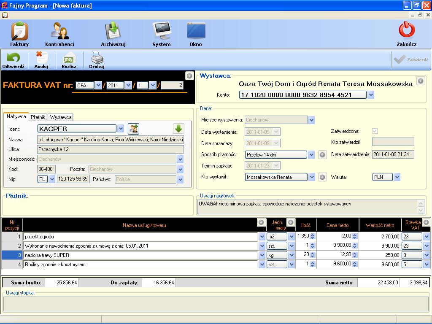Open the Sposób płatności dropdown
Viewport: 432px width, 324px height.
pos(311,155)
